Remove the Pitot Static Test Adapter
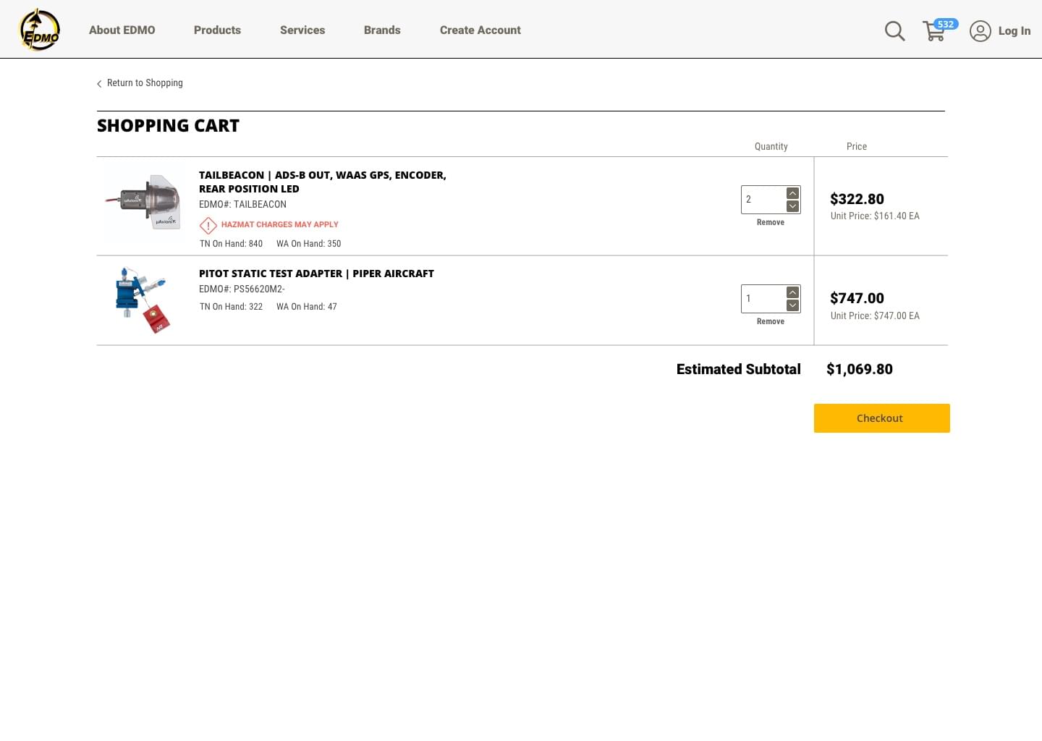The height and width of the screenshot is (741, 1042). (x=770, y=322)
